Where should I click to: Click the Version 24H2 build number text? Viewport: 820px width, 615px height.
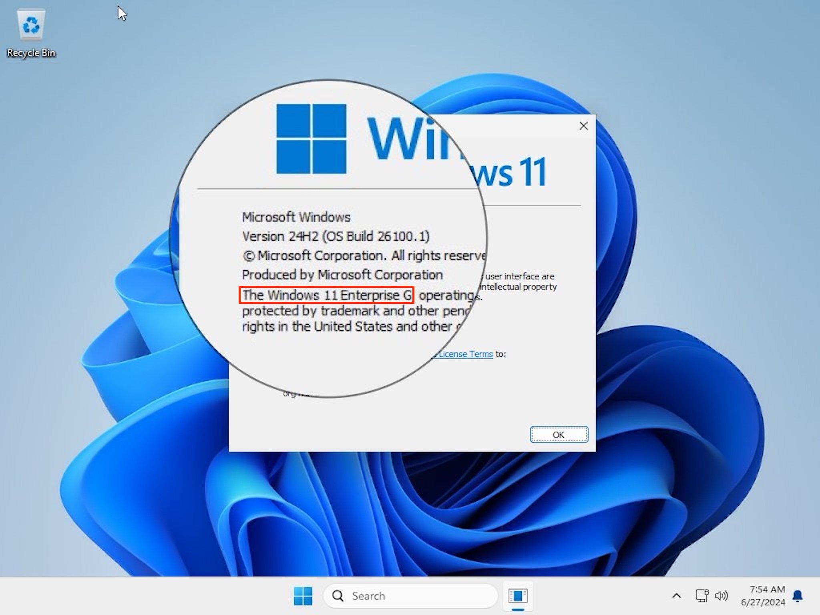coord(336,236)
